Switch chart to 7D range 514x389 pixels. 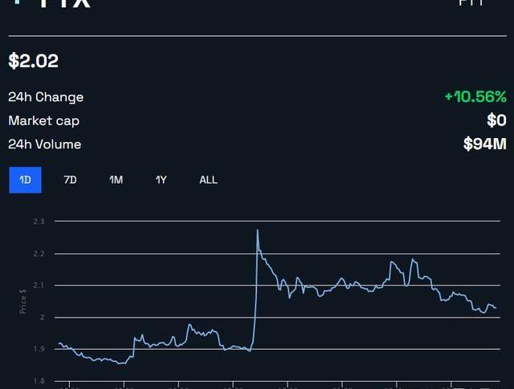tap(70, 180)
